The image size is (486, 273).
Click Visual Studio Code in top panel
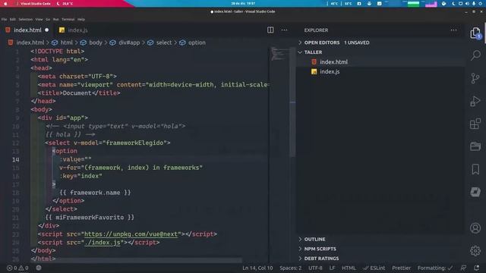(x=36, y=4)
